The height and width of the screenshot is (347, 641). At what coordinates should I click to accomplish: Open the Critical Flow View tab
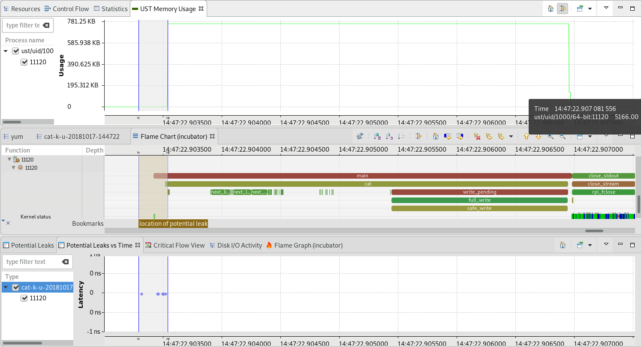pos(175,245)
